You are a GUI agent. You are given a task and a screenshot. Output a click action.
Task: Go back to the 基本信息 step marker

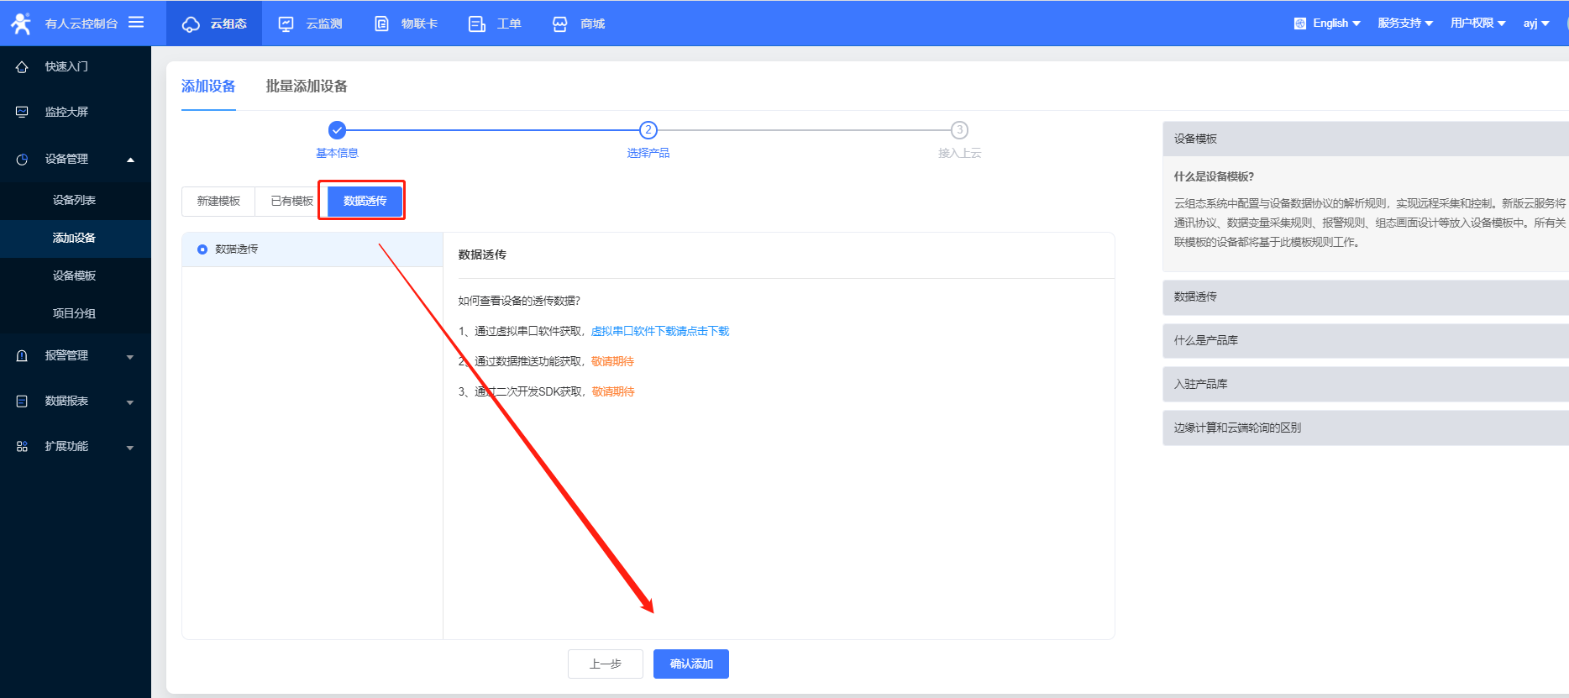coord(337,130)
